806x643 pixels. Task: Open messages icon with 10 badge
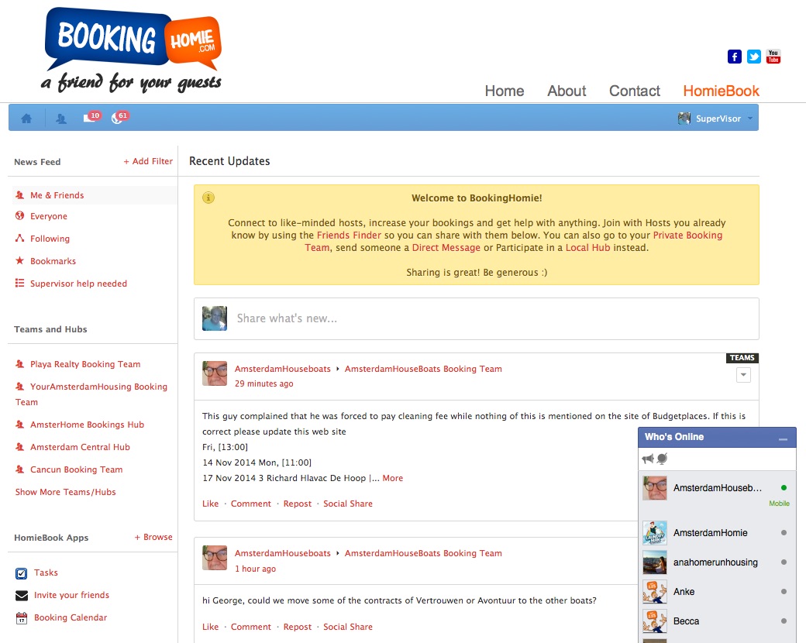[89, 119]
